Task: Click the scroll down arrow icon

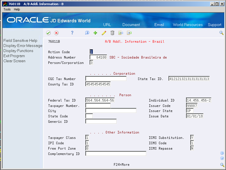Action: coord(222,158)
